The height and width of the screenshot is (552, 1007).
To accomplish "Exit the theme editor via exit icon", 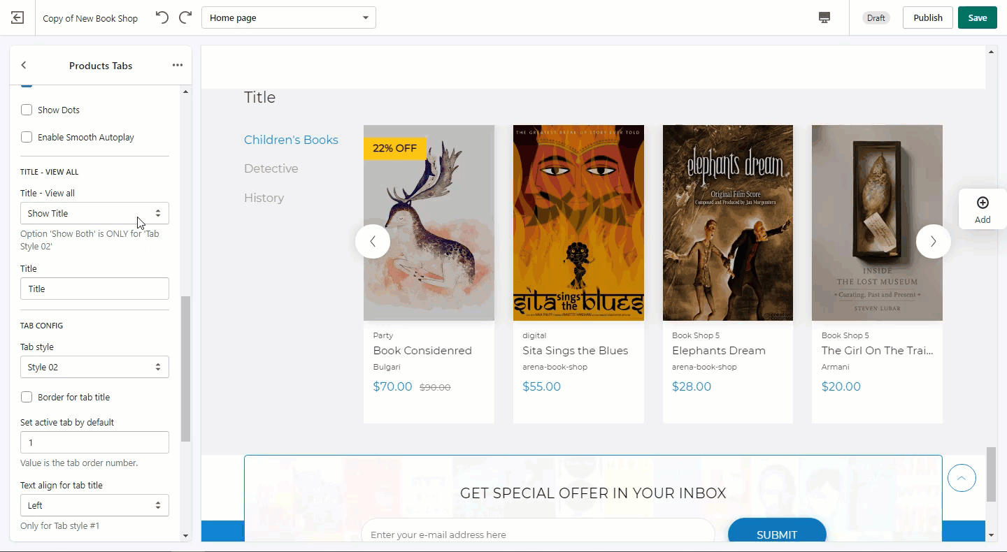I will [x=17, y=18].
